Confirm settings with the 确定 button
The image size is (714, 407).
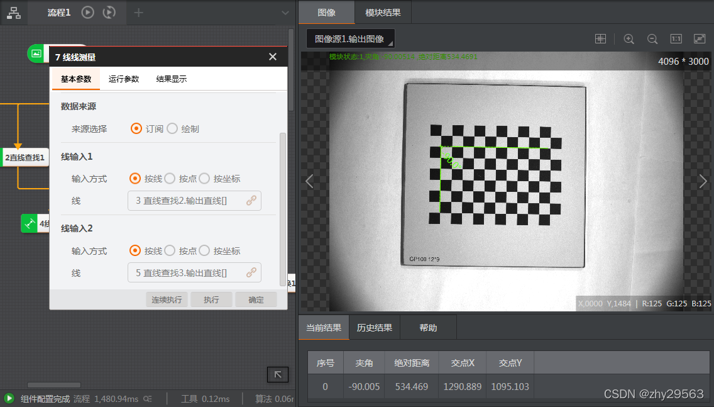[256, 299]
